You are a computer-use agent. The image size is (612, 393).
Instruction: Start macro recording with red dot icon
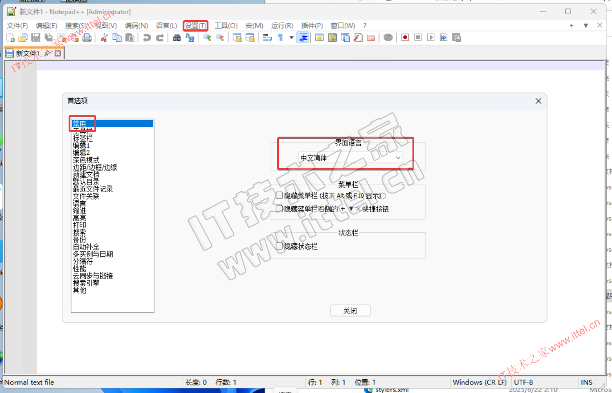coord(405,38)
